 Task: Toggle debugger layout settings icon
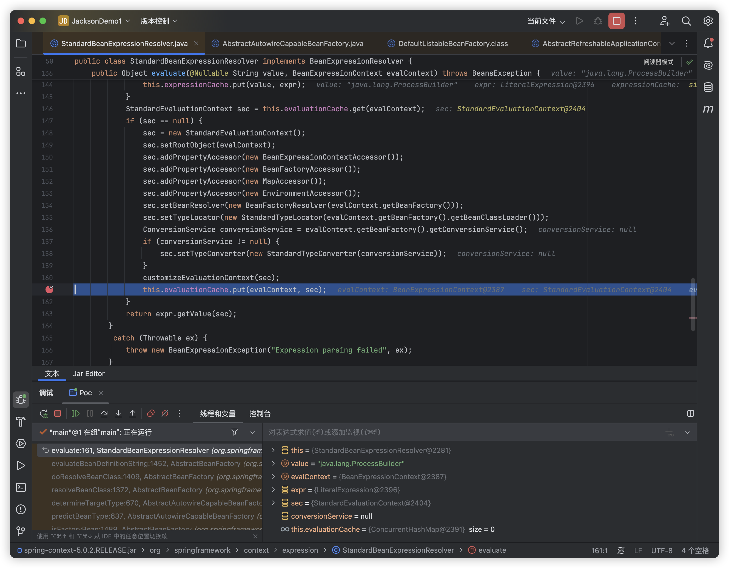pos(691,413)
